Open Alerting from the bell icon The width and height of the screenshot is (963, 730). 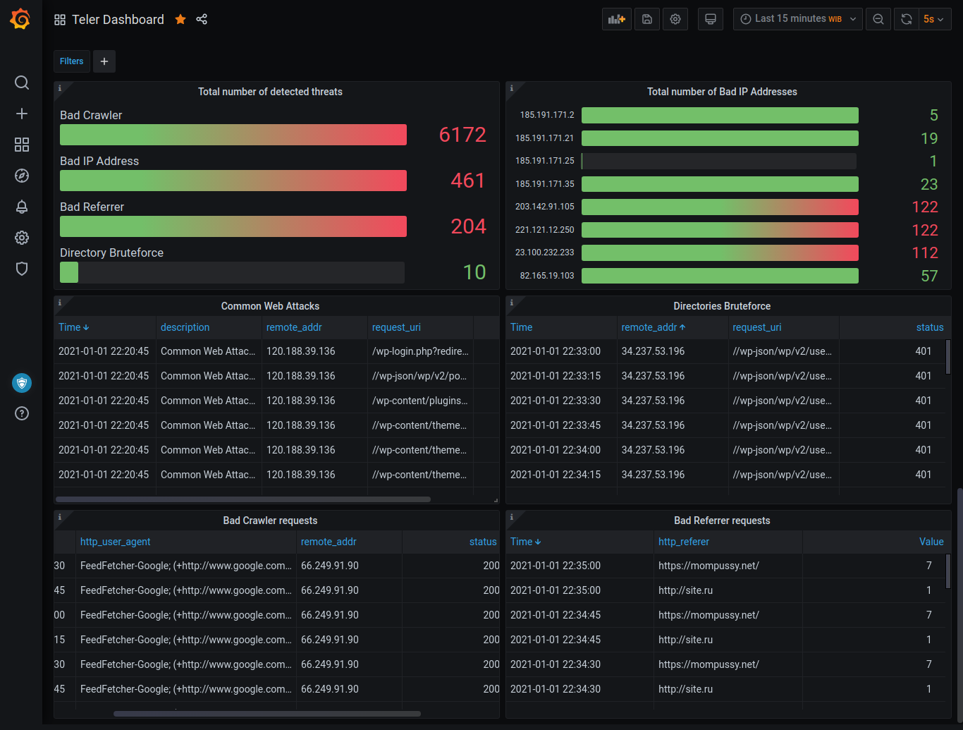click(x=21, y=207)
